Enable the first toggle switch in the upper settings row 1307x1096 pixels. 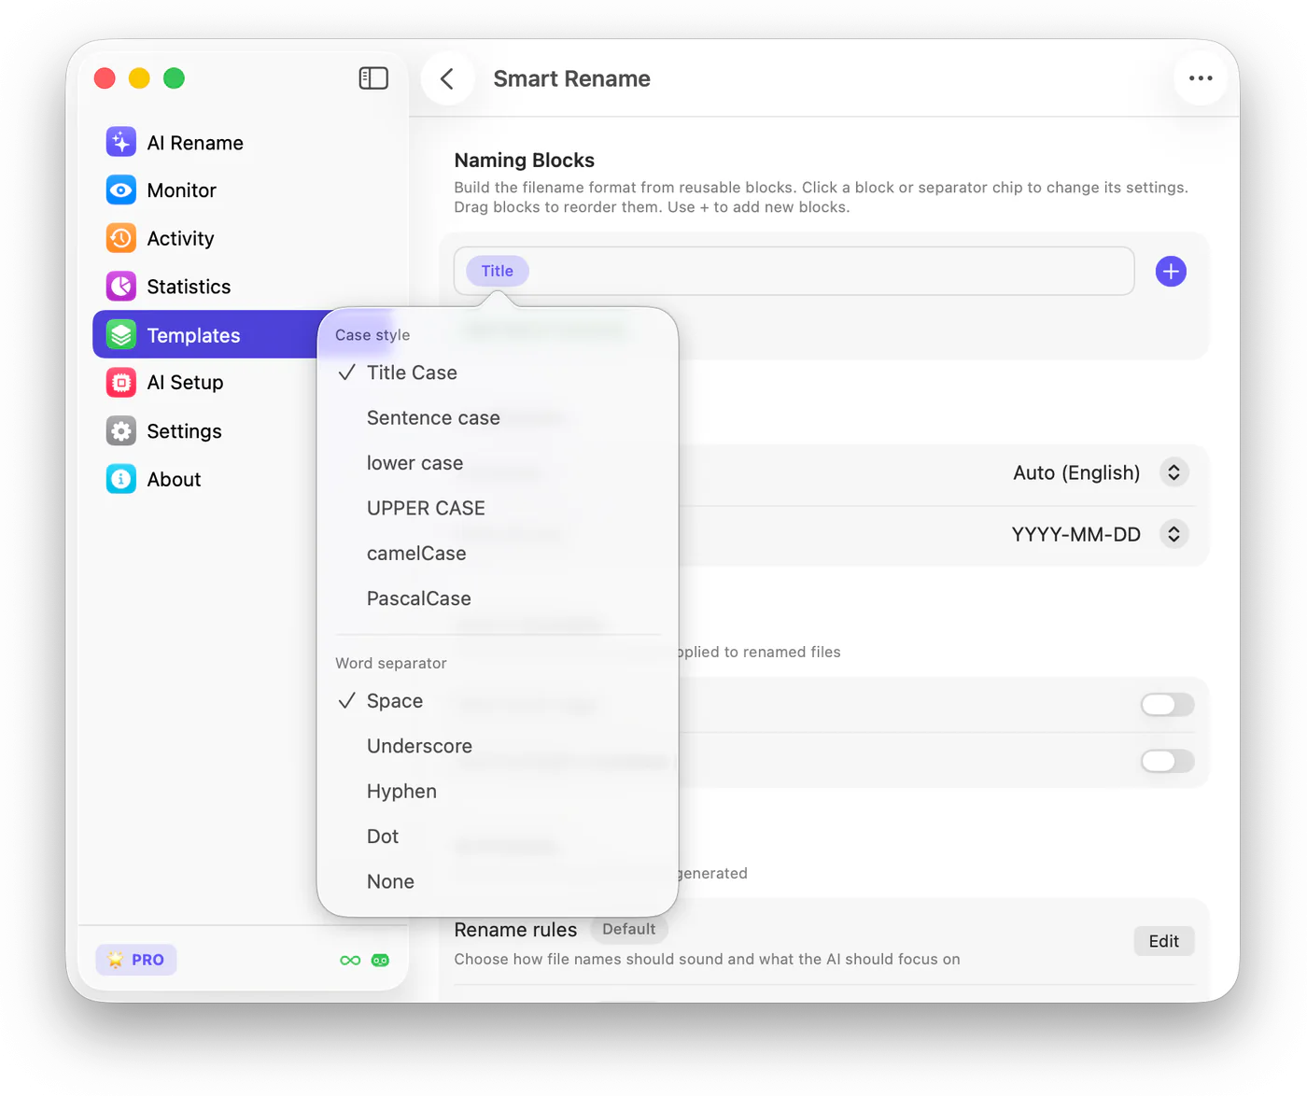[x=1167, y=705]
